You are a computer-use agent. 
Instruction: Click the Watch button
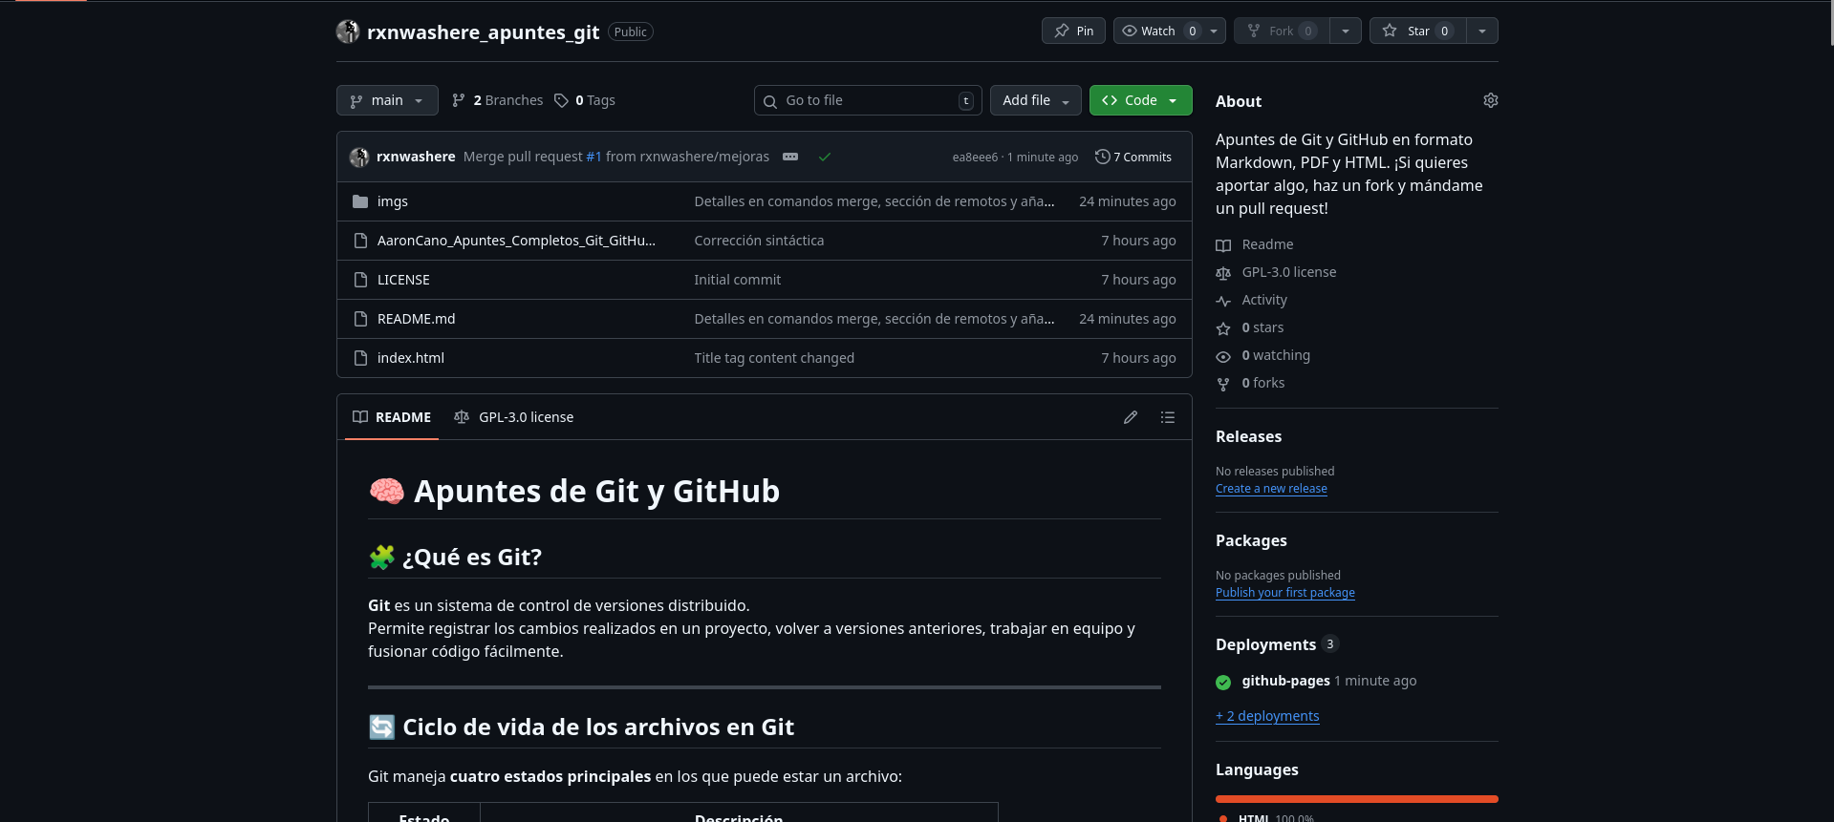coord(1157,31)
